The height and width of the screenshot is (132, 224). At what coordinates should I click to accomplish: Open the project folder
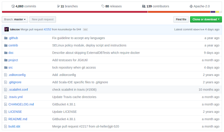click(x=13, y=60)
